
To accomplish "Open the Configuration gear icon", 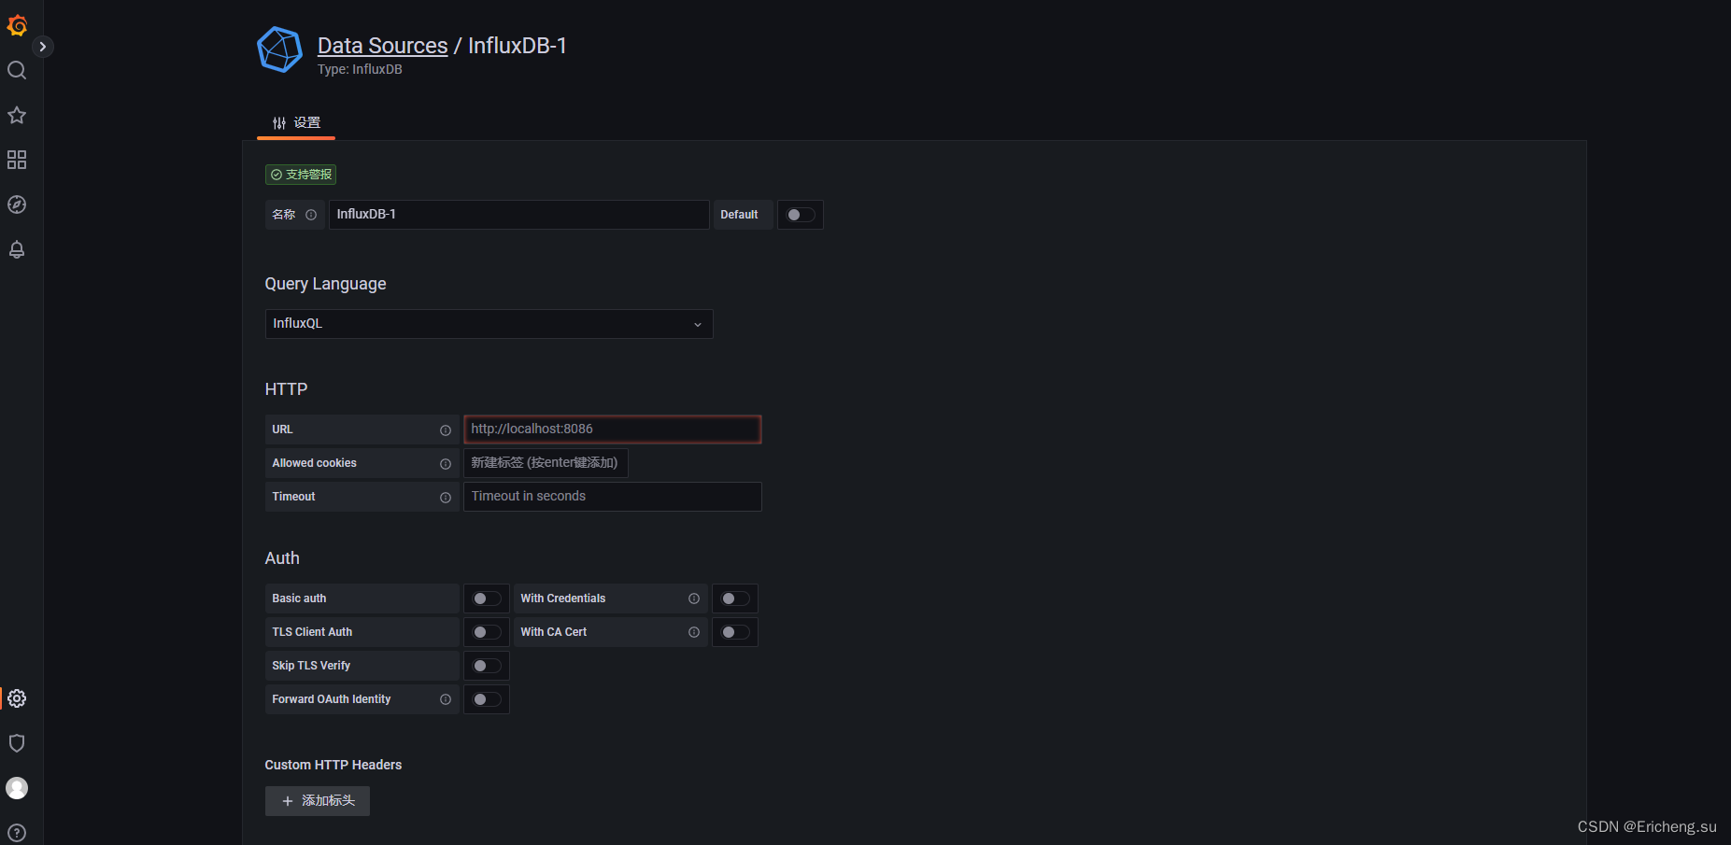I will (17, 698).
